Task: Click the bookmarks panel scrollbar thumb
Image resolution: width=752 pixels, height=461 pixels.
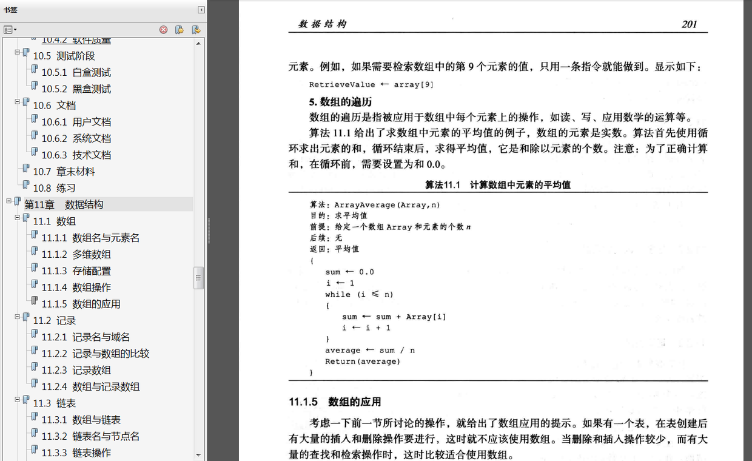Action: 198,278
